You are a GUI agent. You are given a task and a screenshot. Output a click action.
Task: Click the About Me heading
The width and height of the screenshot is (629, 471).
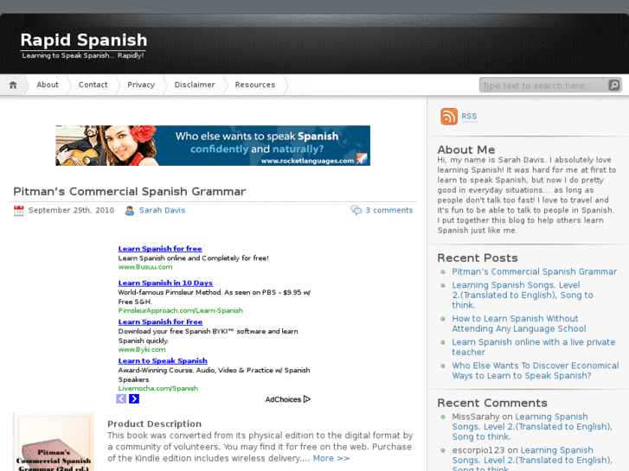point(466,150)
